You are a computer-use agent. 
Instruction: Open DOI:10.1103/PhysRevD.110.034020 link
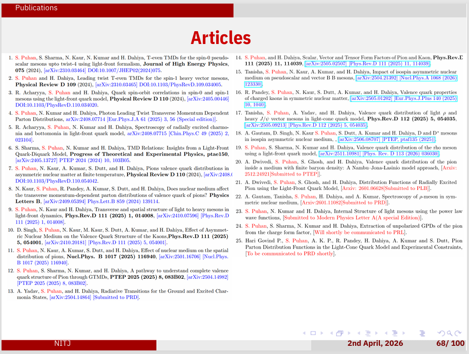(56, 105)
